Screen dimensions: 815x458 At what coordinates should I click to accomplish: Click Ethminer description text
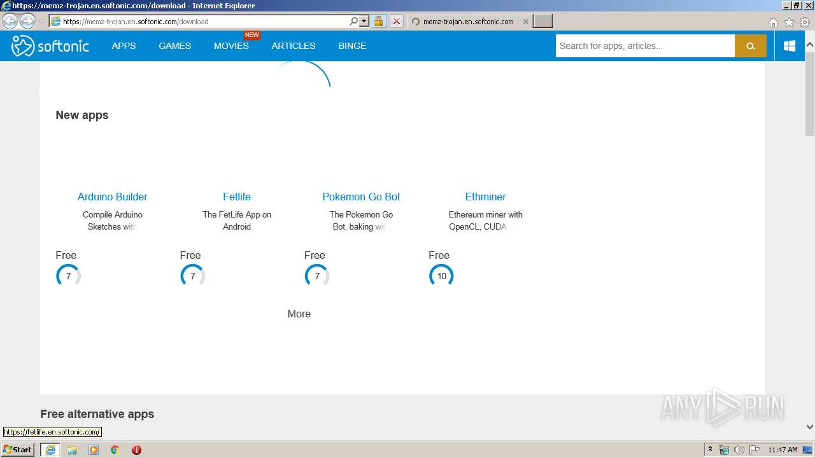(x=485, y=221)
